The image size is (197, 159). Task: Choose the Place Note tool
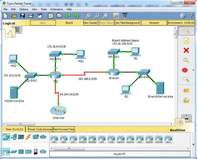coord(186,41)
